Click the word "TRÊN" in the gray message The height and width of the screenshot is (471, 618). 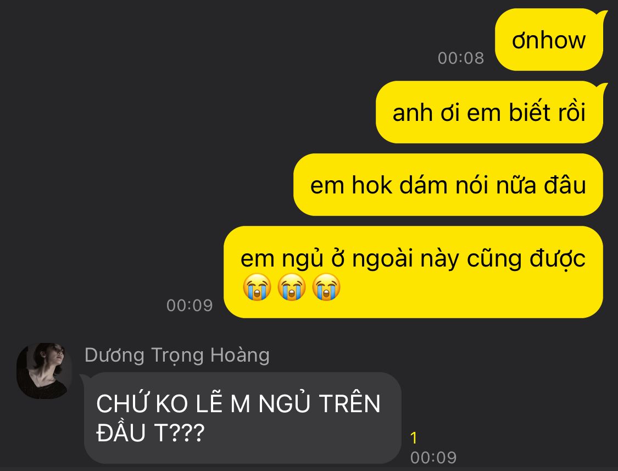point(349,403)
